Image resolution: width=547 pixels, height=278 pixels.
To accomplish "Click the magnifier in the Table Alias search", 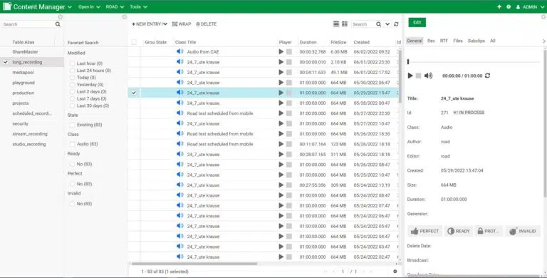I will pyautogui.click(x=58, y=24).
